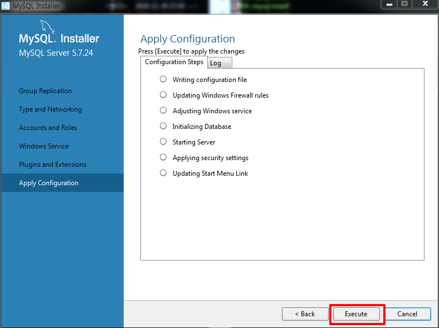Select the Apply Configuration sidebar step
This screenshot has width=439, height=328.
(62, 183)
